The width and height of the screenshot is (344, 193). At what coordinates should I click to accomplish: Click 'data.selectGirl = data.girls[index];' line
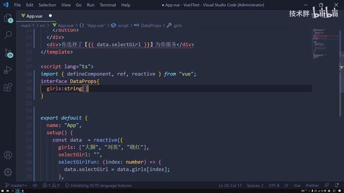tap(117, 169)
